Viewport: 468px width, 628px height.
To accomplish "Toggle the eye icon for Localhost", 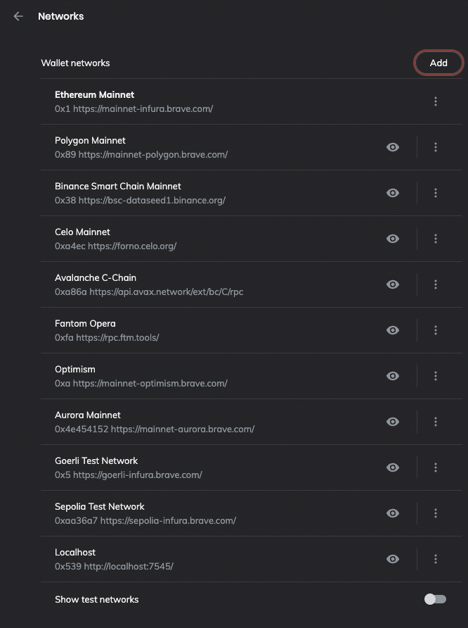I will (393, 559).
